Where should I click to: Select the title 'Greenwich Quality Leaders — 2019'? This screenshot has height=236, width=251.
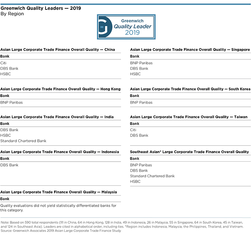(41, 8)
